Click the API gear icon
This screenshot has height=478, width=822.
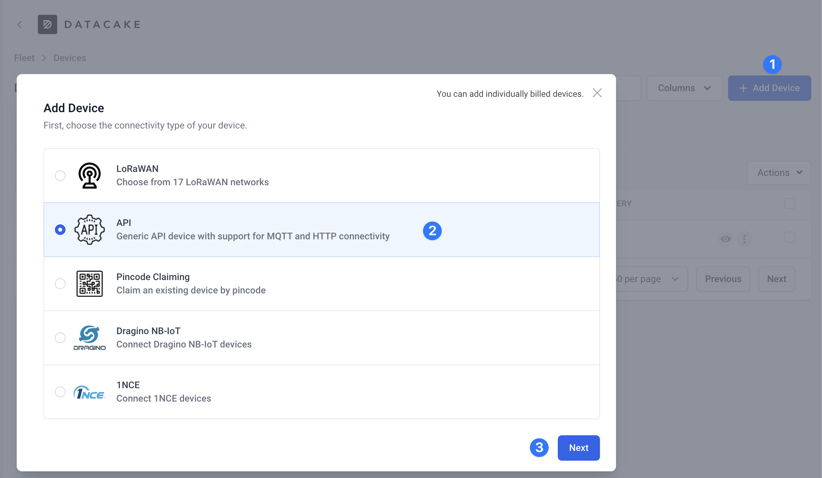(89, 230)
